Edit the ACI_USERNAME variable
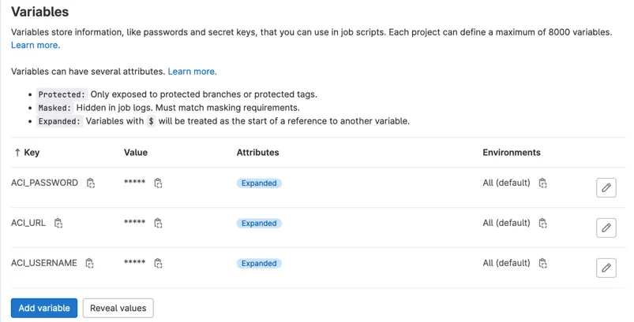 pyautogui.click(x=606, y=268)
